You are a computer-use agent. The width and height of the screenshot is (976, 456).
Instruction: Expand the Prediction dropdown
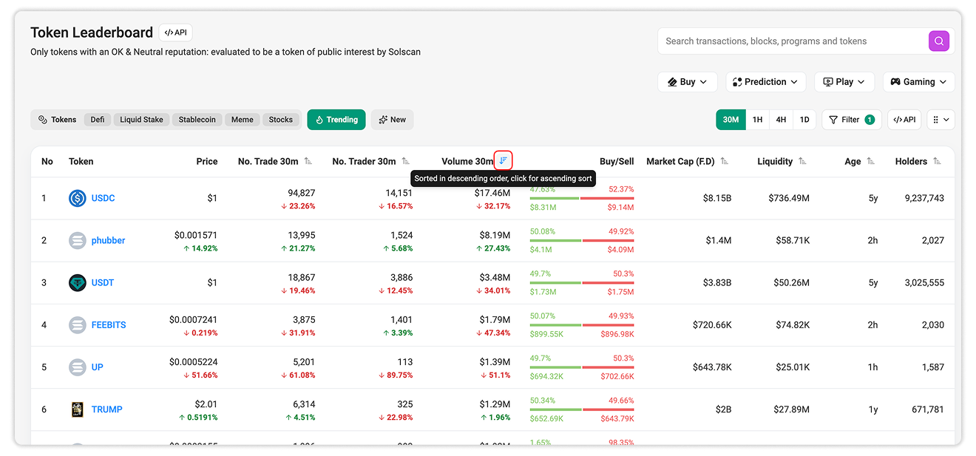(x=766, y=82)
